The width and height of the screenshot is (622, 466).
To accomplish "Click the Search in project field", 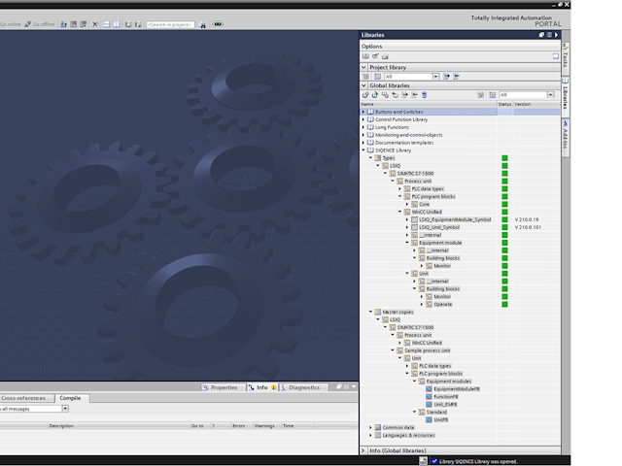I will coord(170,24).
